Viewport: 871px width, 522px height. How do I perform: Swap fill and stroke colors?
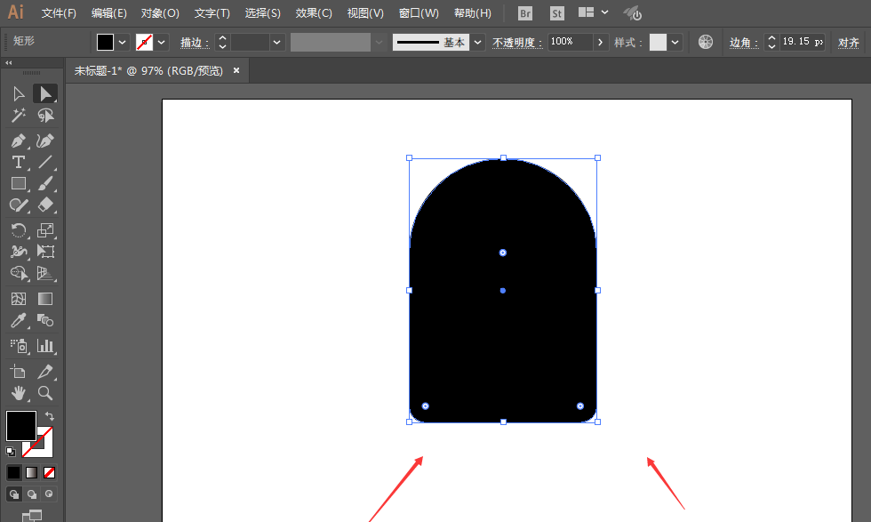tap(50, 416)
